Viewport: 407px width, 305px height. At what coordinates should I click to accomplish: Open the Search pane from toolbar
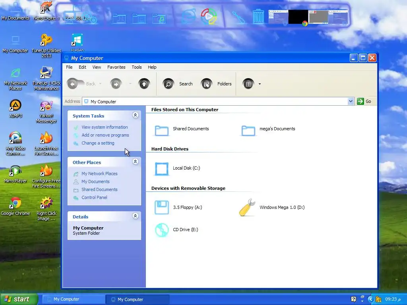click(x=178, y=84)
